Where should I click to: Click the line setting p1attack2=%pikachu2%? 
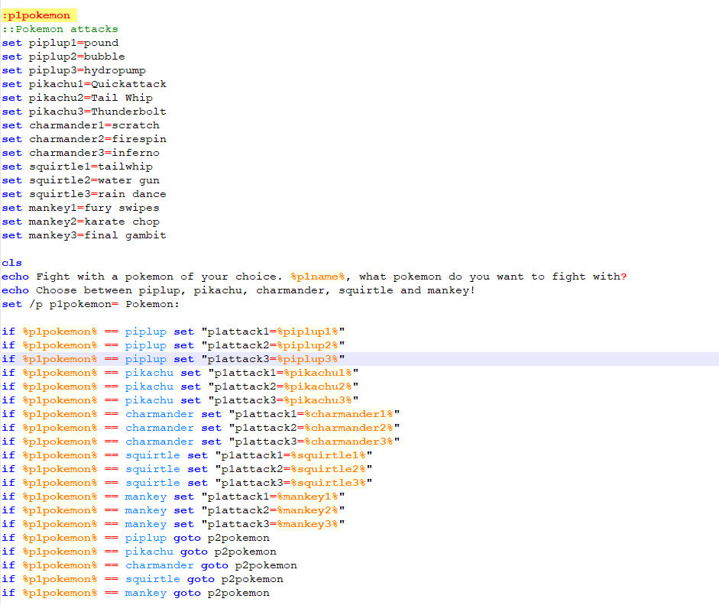180,387
